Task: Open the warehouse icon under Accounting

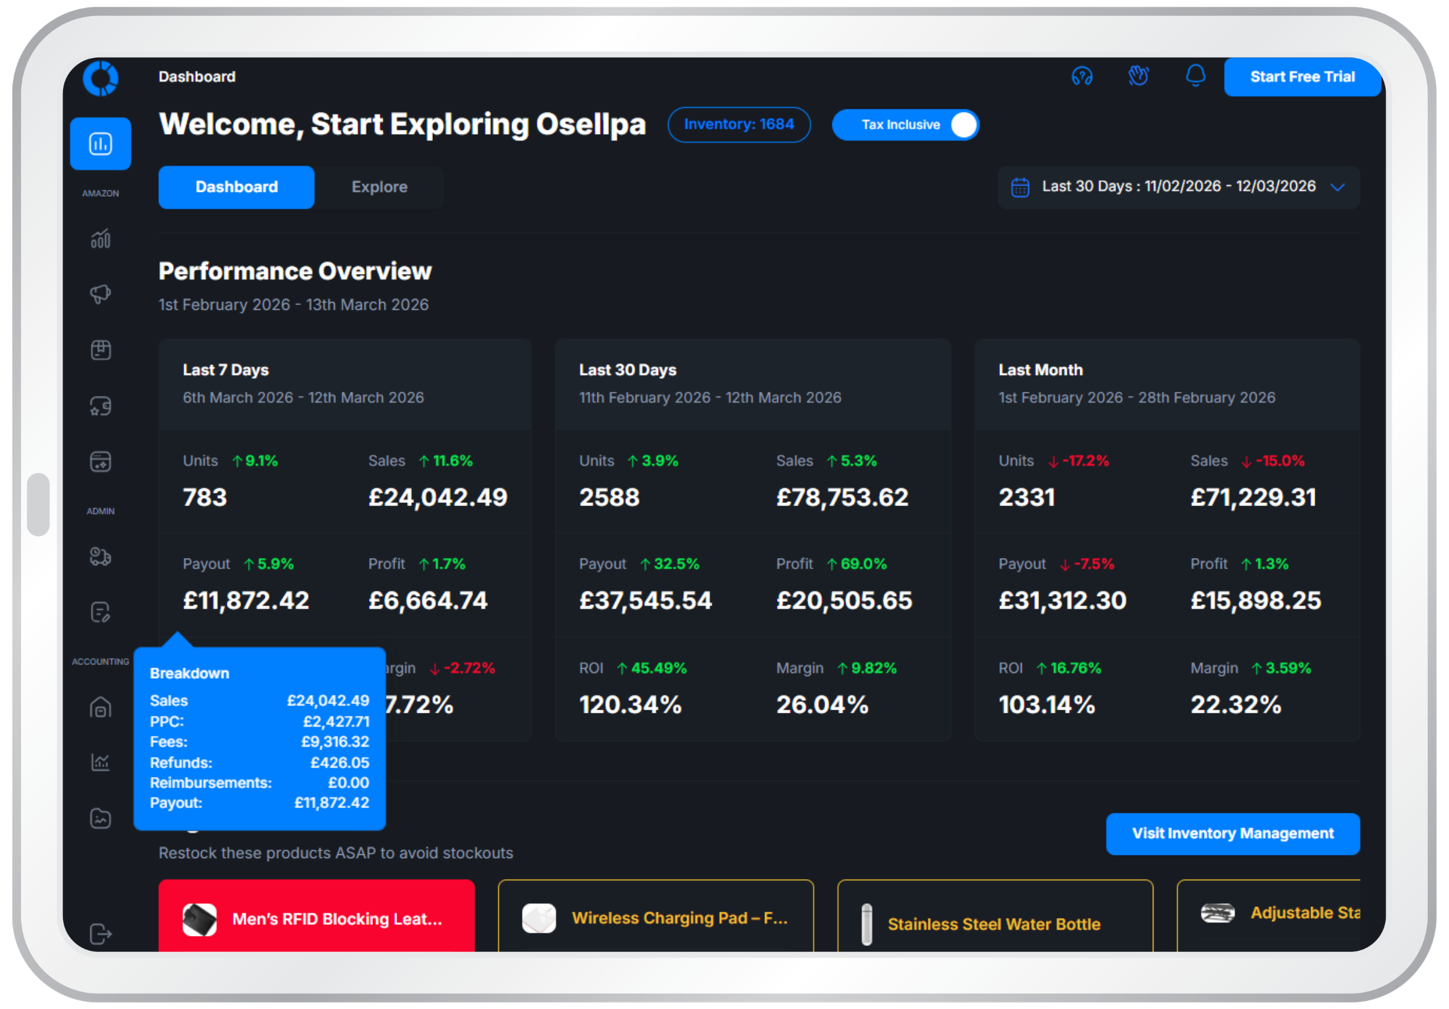Action: point(100,707)
